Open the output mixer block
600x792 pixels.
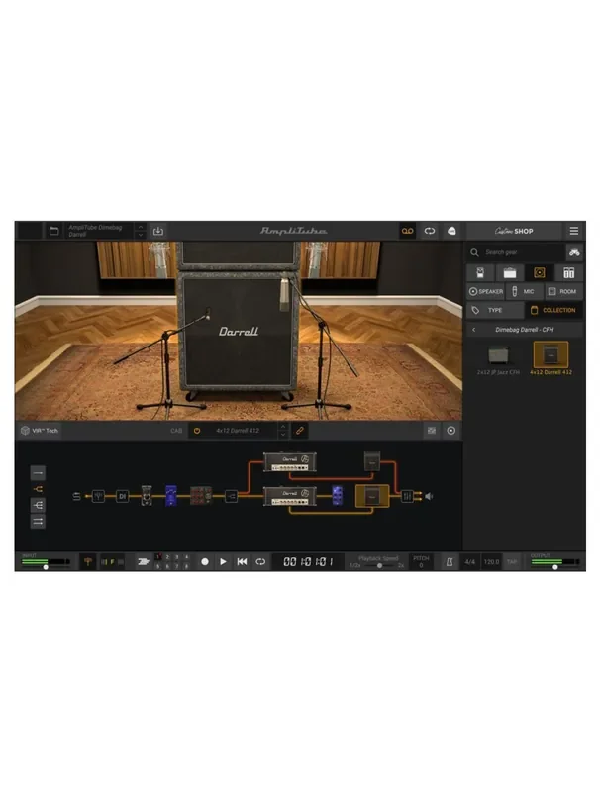407,496
